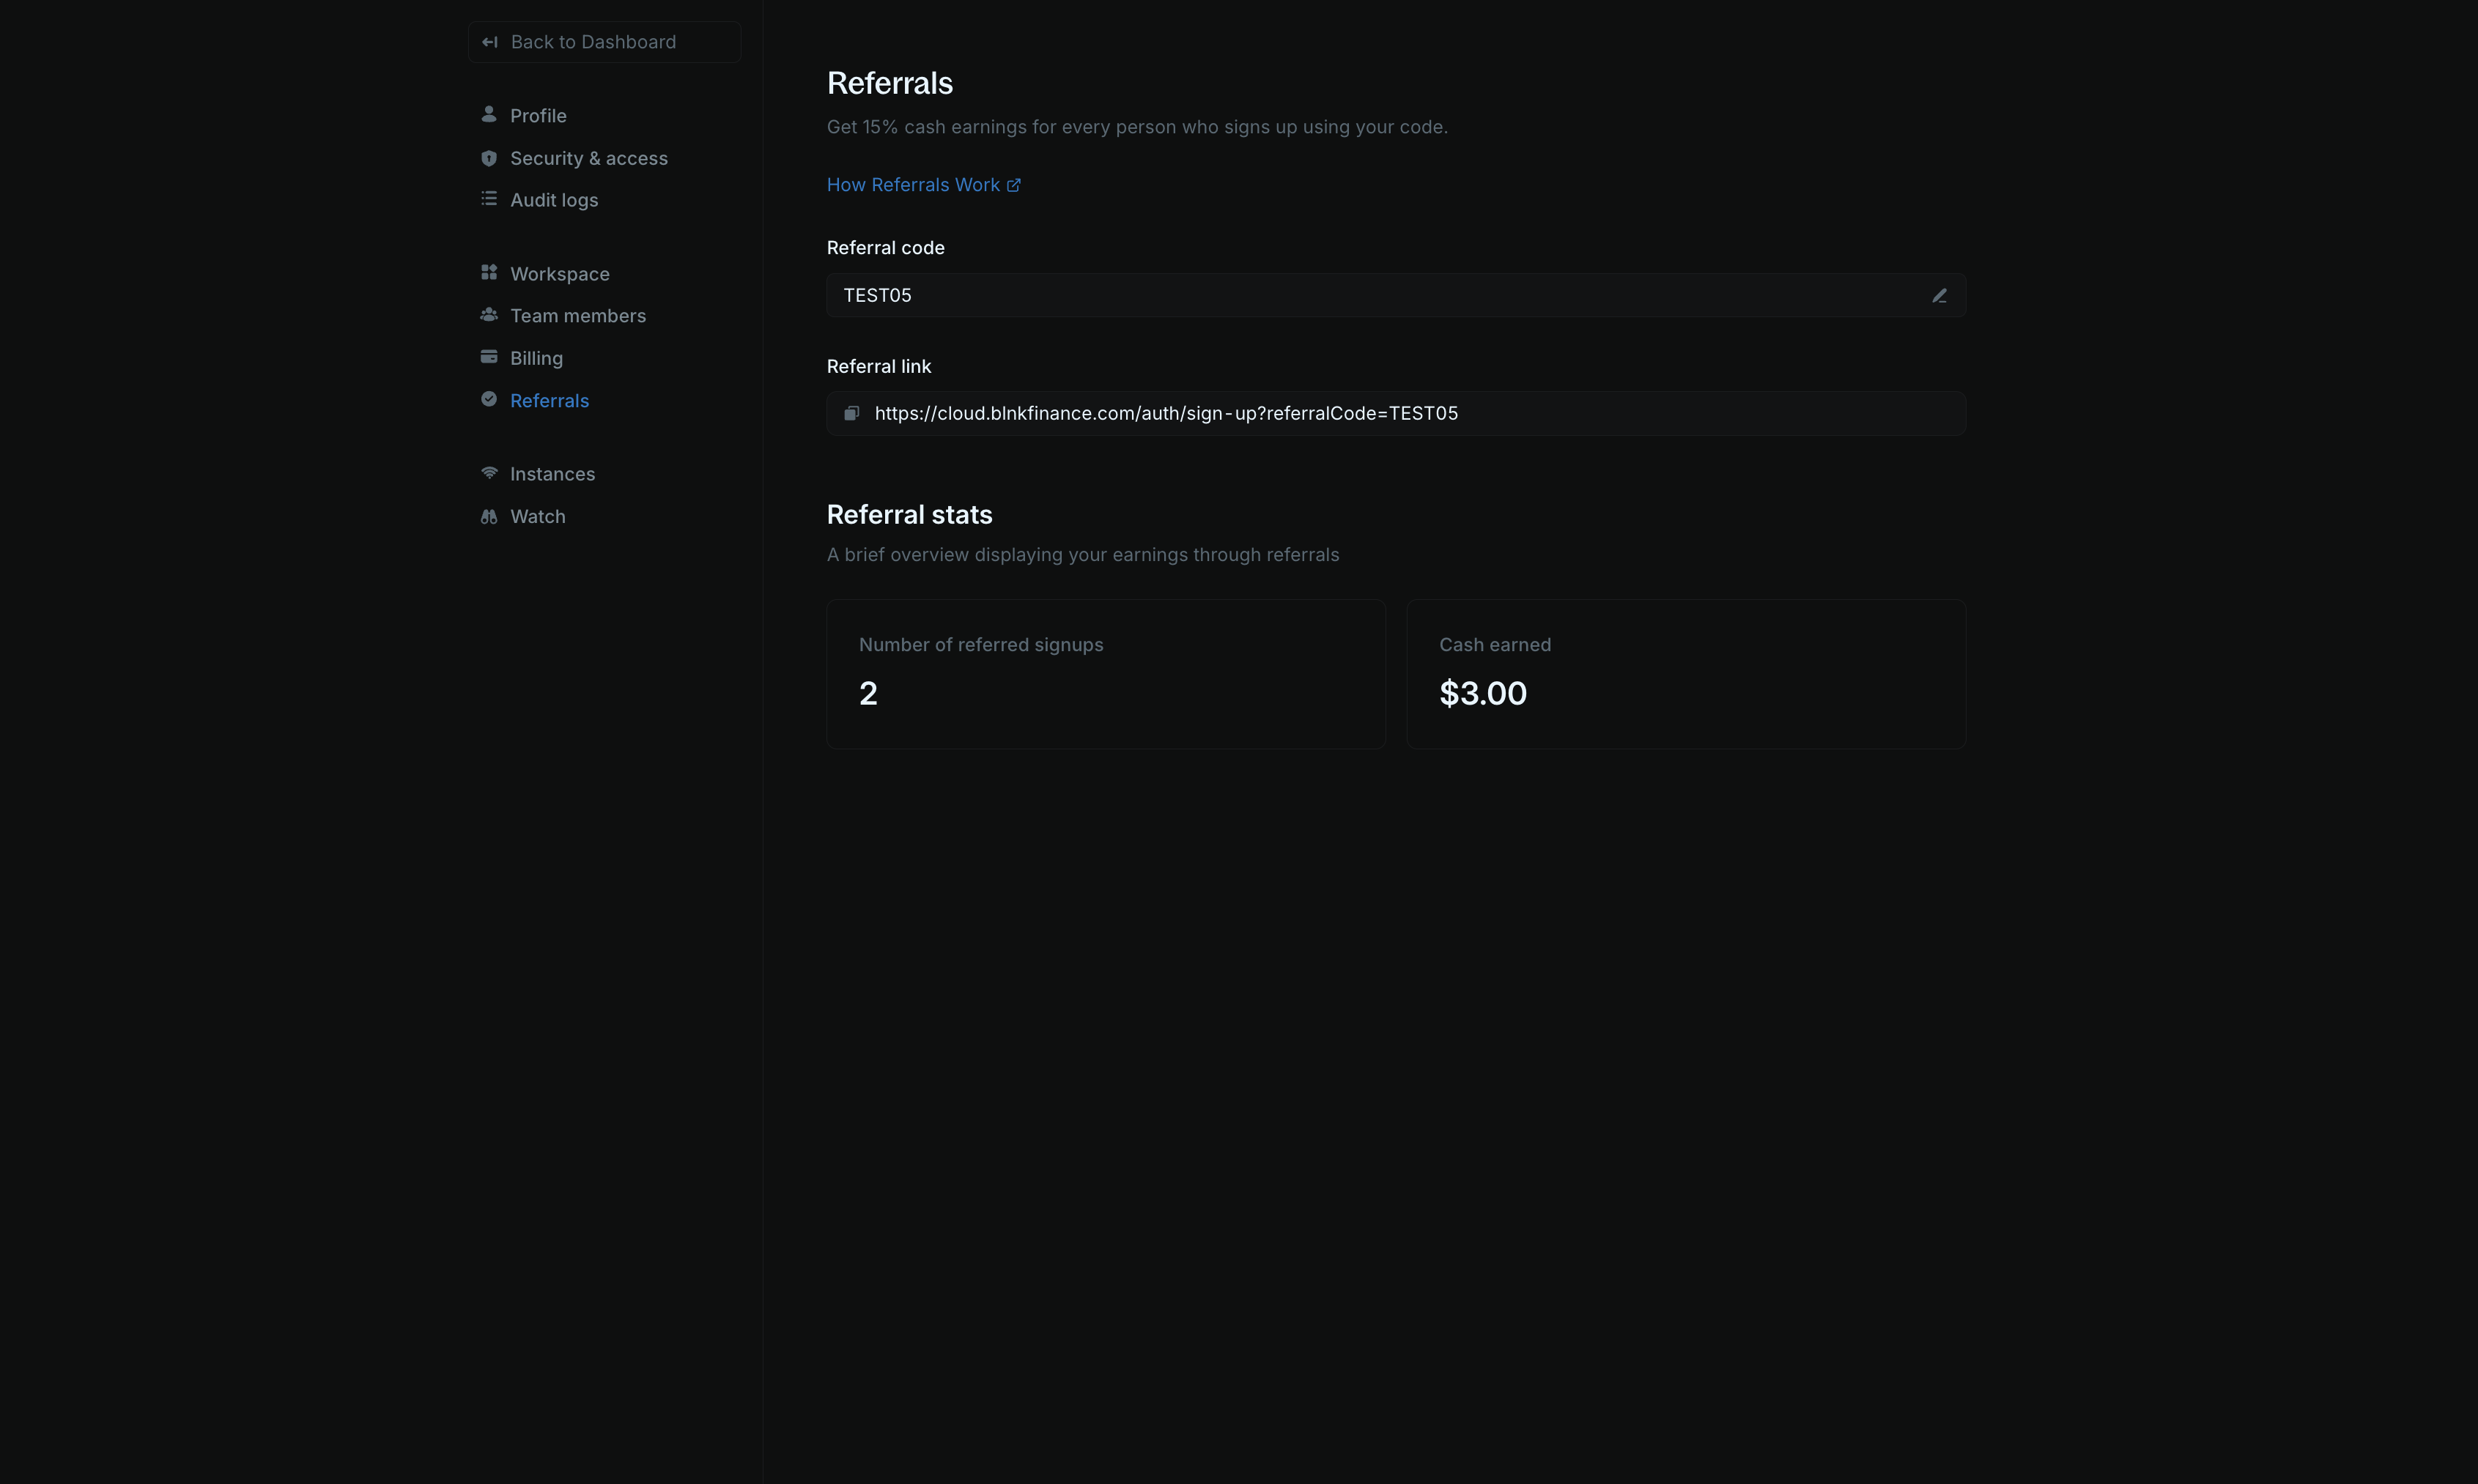Click the Cash earned stats card
The width and height of the screenshot is (2478, 1484).
pos(1685,674)
